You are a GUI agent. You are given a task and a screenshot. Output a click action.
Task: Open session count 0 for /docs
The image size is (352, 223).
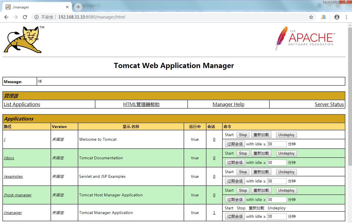pyautogui.click(x=214, y=158)
